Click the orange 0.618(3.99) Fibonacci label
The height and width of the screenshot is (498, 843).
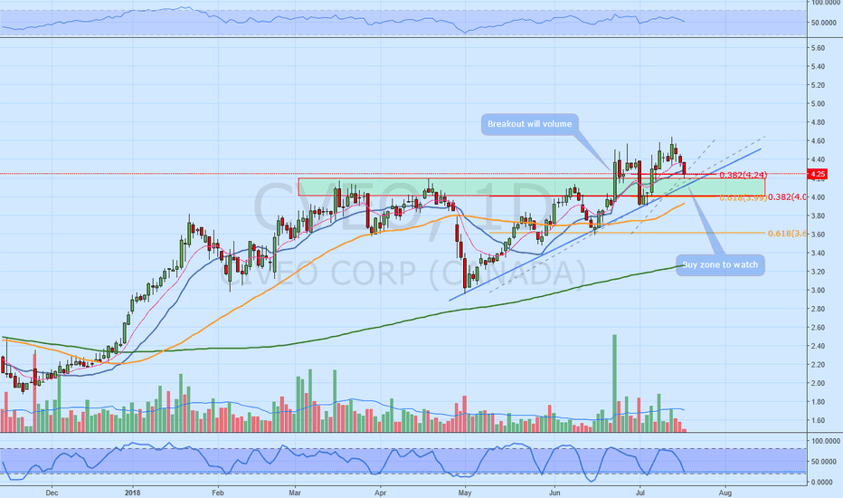tap(743, 197)
